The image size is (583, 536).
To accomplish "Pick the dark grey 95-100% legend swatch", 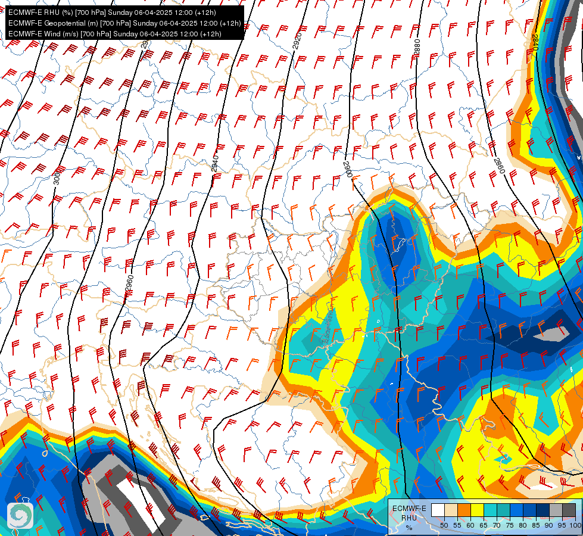I will [569, 510].
